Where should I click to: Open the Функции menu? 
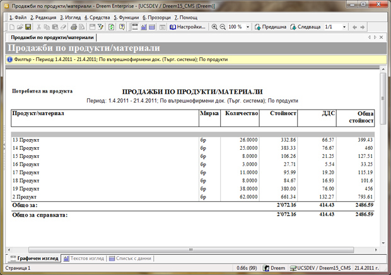(126, 18)
